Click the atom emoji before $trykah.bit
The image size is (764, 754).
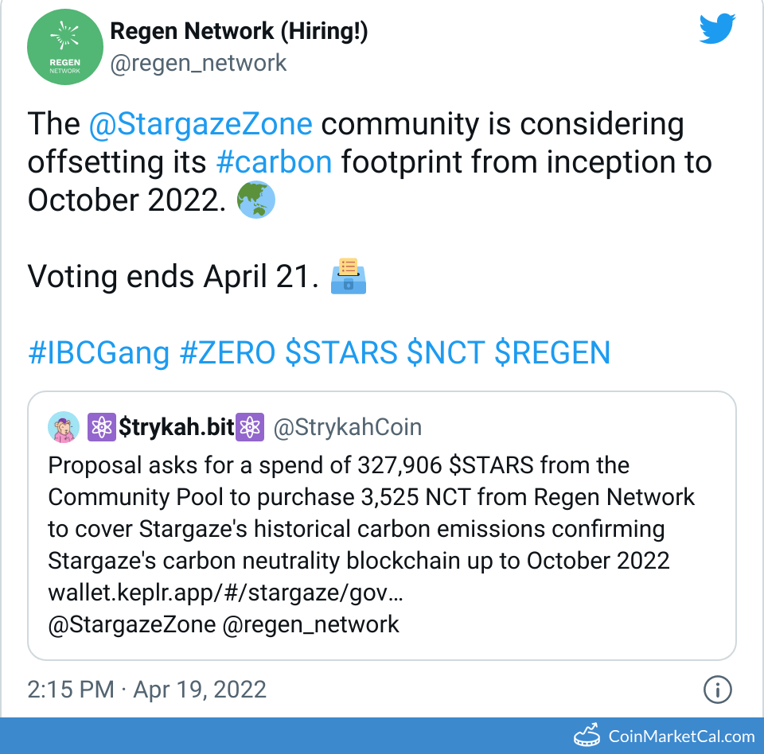[x=101, y=427]
